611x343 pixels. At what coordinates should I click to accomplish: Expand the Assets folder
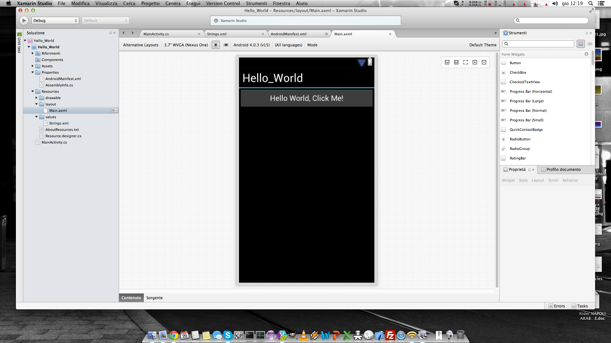click(x=33, y=66)
